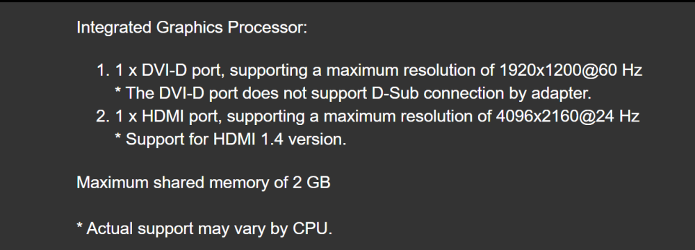Screen dimensions: 695x250
Task: Click the asterisk before Actual support
Action: tap(80, 226)
